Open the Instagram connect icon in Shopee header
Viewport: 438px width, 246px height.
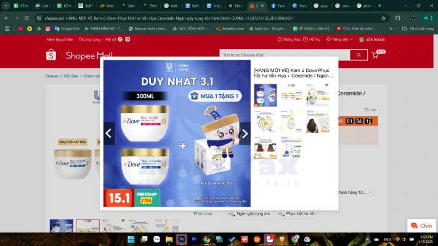click(128, 39)
